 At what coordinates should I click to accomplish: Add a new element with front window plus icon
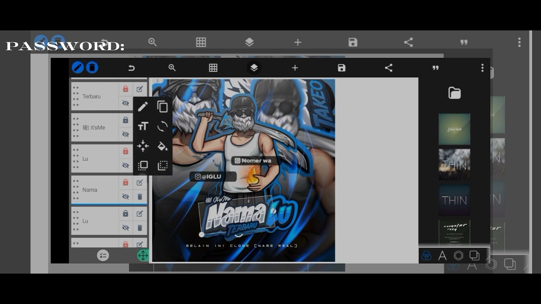295,68
